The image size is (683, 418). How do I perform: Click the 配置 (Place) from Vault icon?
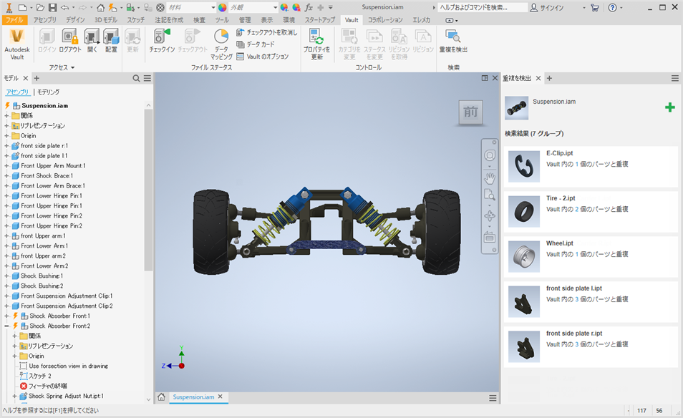tap(111, 37)
